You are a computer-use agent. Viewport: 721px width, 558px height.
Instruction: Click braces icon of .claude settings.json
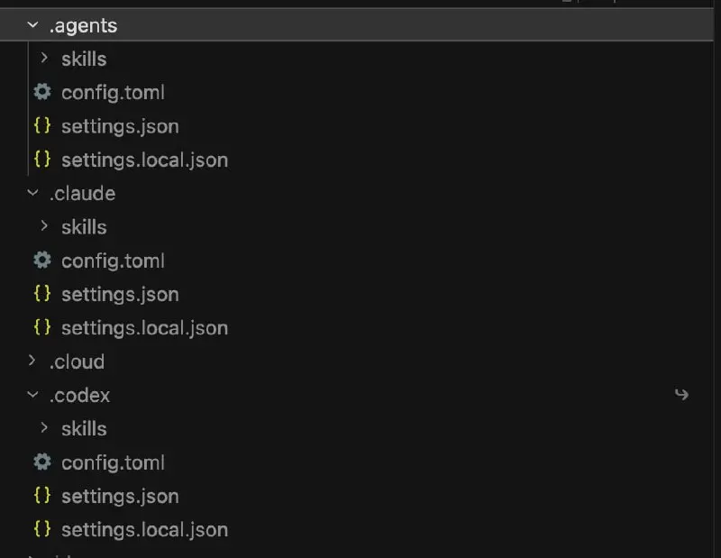[x=42, y=294]
